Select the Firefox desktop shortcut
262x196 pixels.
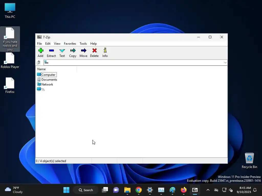(10, 85)
